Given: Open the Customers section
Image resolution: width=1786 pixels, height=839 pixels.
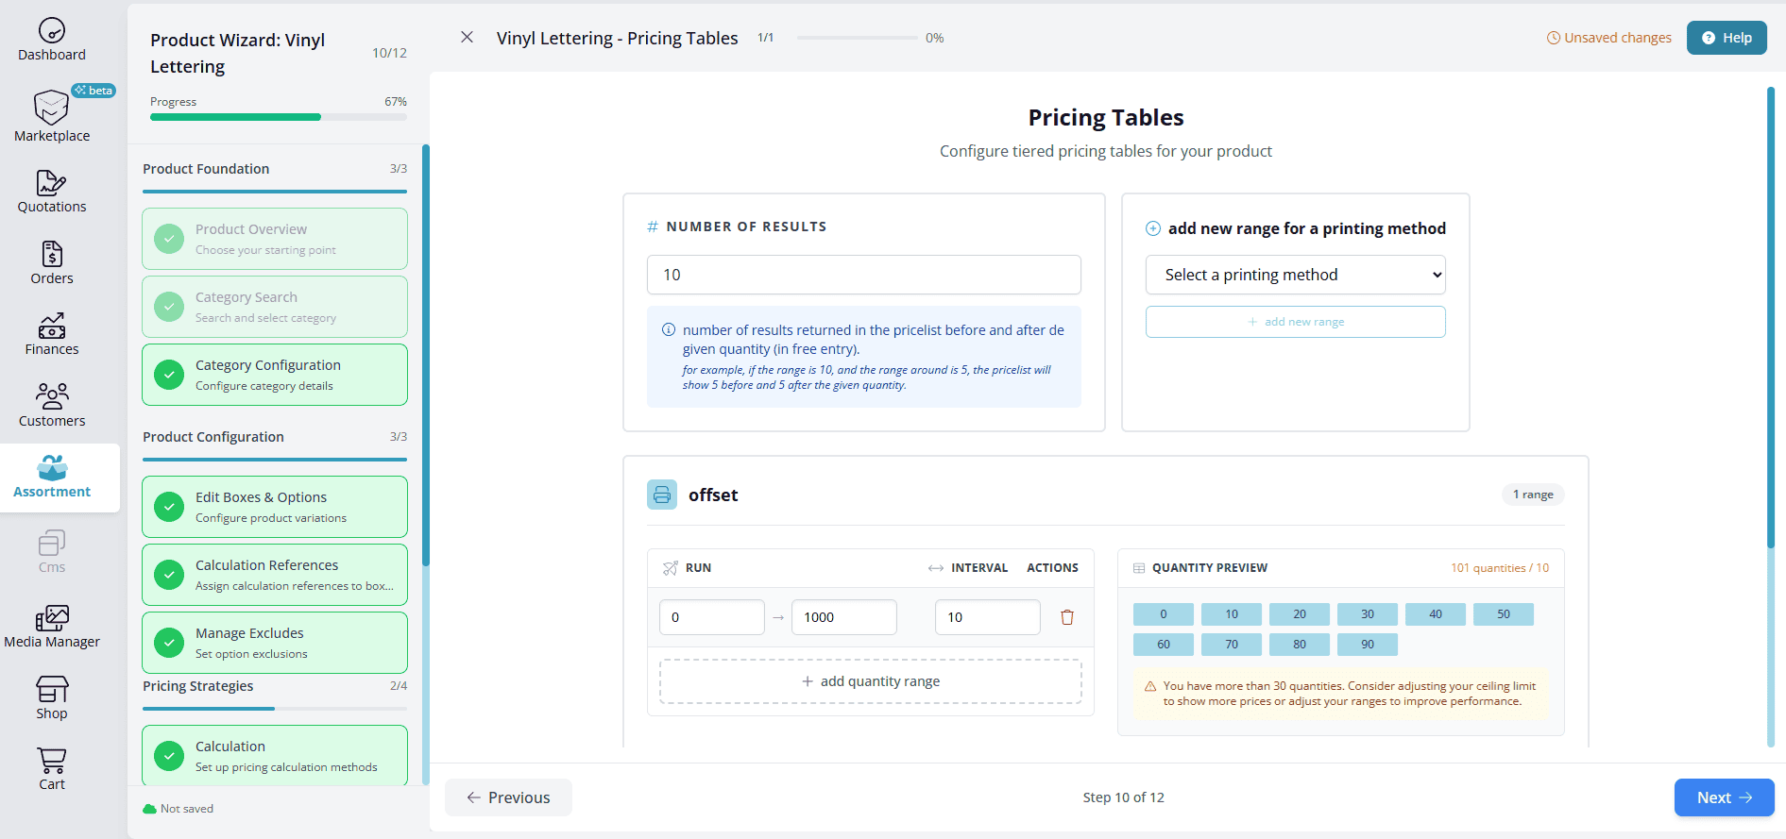Looking at the screenshot, I should pyautogui.click(x=52, y=406).
